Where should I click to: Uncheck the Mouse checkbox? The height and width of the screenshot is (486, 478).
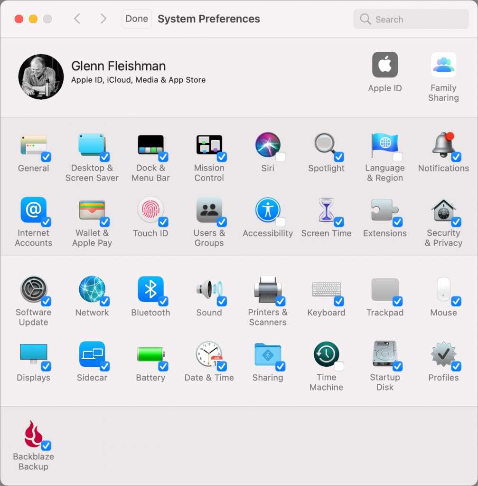pyautogui.click(x=456, y=301)
